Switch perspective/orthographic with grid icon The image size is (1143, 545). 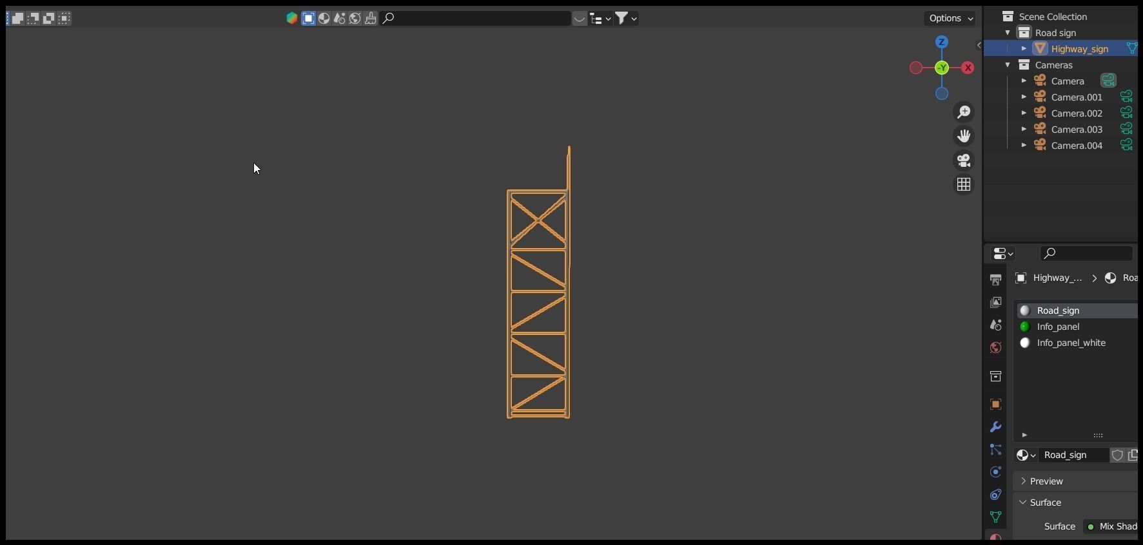click(x=964, y=184)
